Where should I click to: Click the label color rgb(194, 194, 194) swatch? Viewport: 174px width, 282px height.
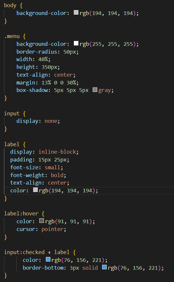[35, 190]
